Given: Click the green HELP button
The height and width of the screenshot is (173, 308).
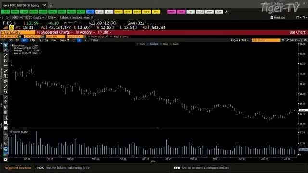Looking at the screenshot, I should tap(25, 12).
